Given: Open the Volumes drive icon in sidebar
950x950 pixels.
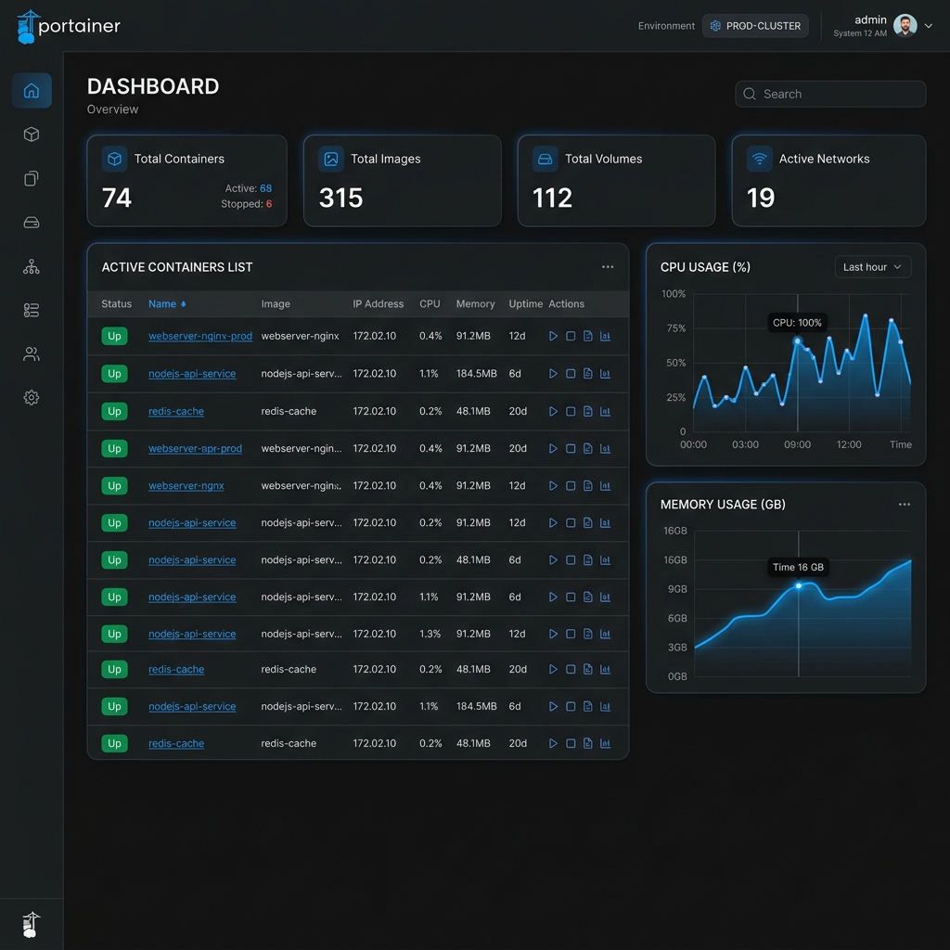Looking at the screenshot, I should (x=32, y=223).
